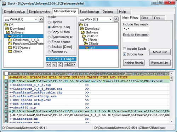This screenshot has height=132, width=177.
Task: Click the <> swap panes button
Action: (x=48, y=65)
